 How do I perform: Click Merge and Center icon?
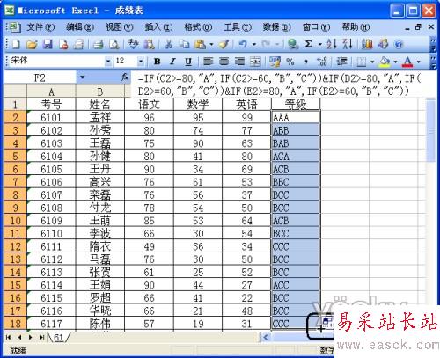click(255, 62)
